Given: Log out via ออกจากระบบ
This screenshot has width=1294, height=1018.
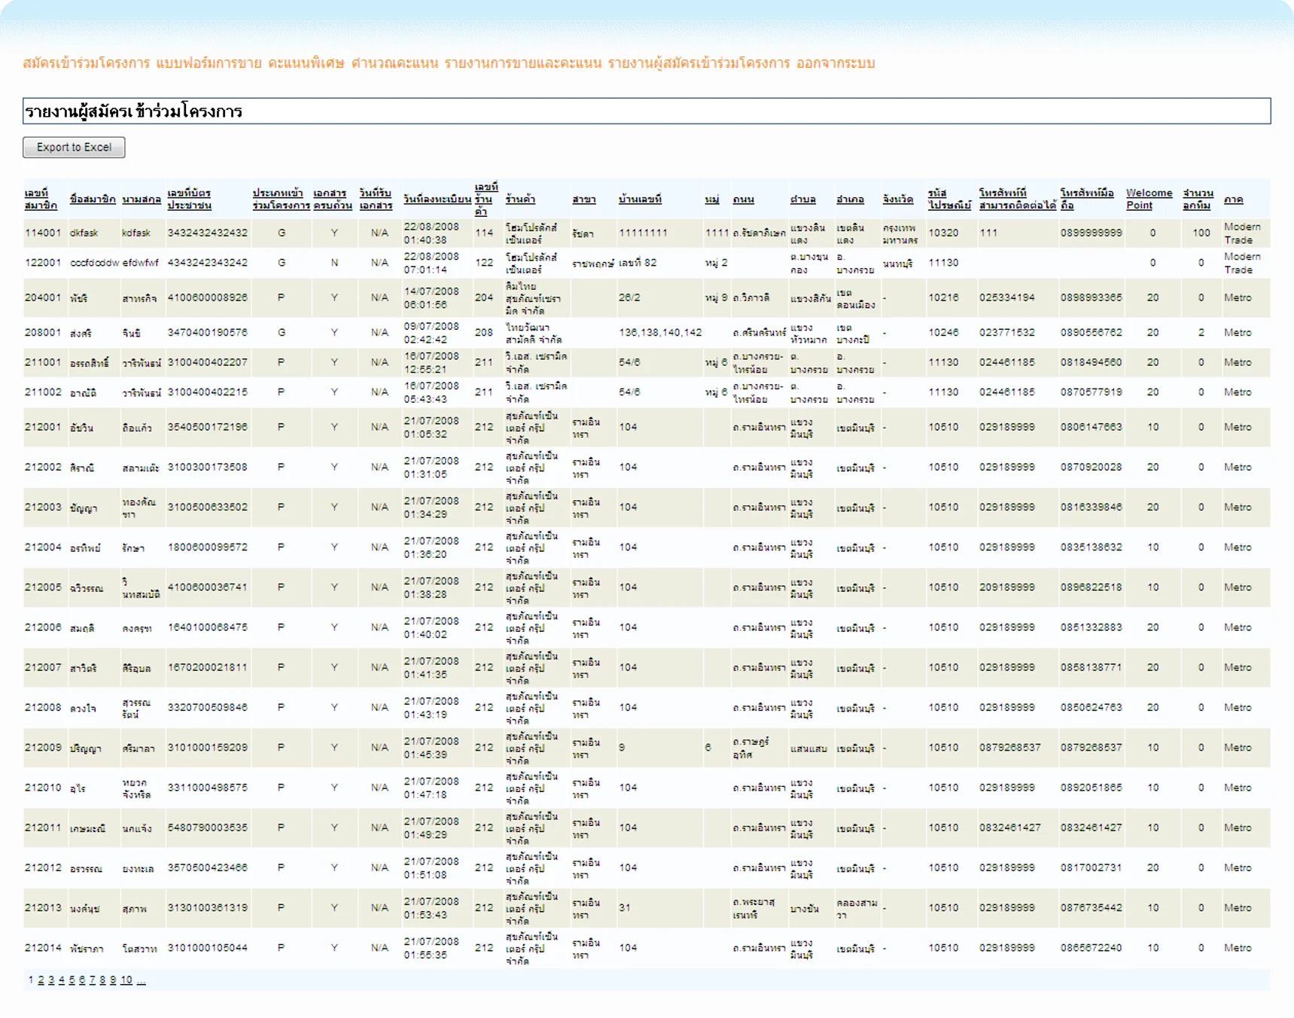Looking at the screenshot, I should pyautogui.click(x=835, y=63).
